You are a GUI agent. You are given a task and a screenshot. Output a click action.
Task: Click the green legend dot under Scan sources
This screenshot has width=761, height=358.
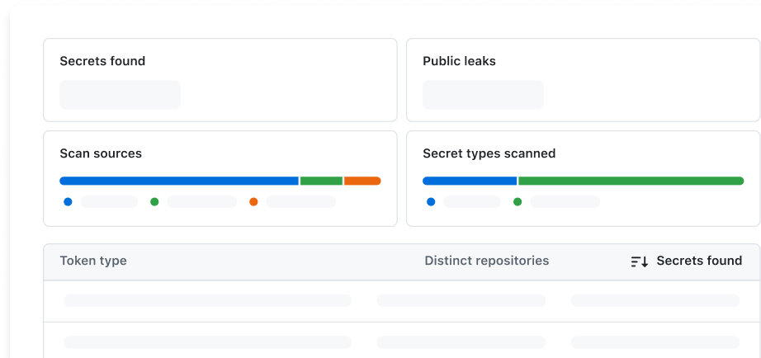pos(154,201)
